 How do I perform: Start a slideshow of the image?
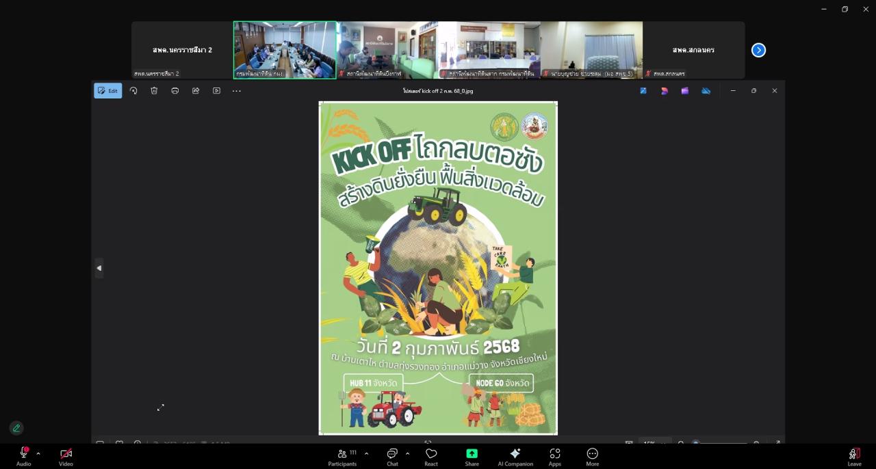216,90
